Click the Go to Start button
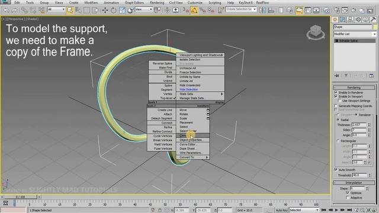The image size is (379, 213). click(x=324, y=211)
